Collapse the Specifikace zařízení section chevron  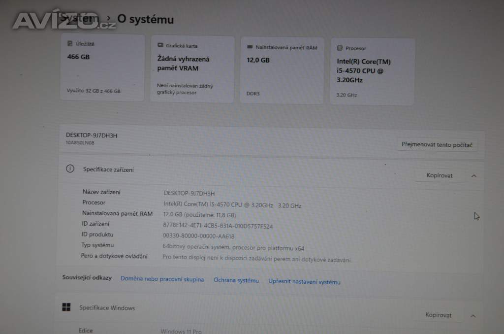pyautogui.click(x=473, y=175)
